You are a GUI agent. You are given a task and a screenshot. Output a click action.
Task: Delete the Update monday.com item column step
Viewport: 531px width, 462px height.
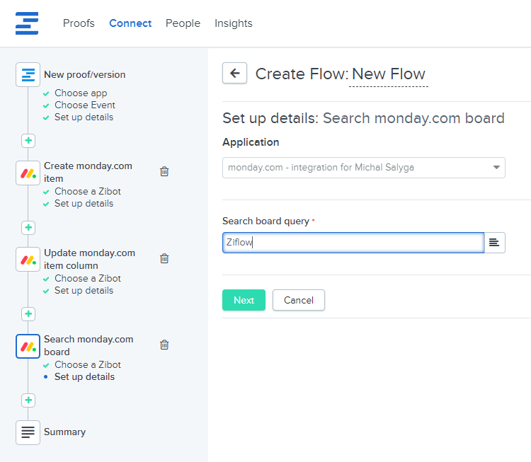(164, 258)
